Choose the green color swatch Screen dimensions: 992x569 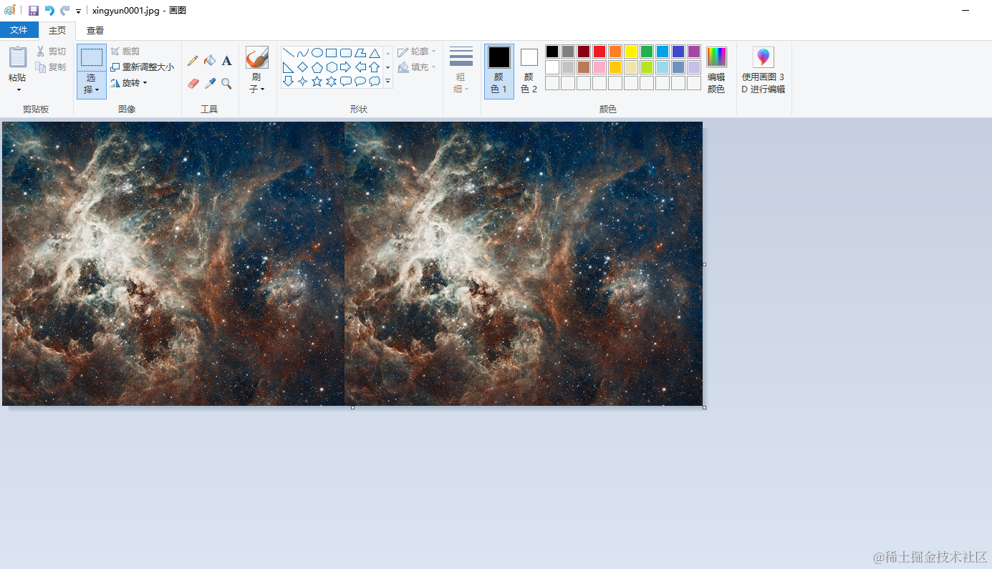[647, 52]
